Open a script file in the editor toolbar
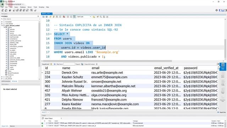 pyautogui.click(x=43, y=17)
